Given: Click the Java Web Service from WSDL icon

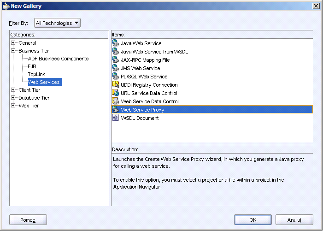Looking at the screenshot, I should tap(115, 51).
